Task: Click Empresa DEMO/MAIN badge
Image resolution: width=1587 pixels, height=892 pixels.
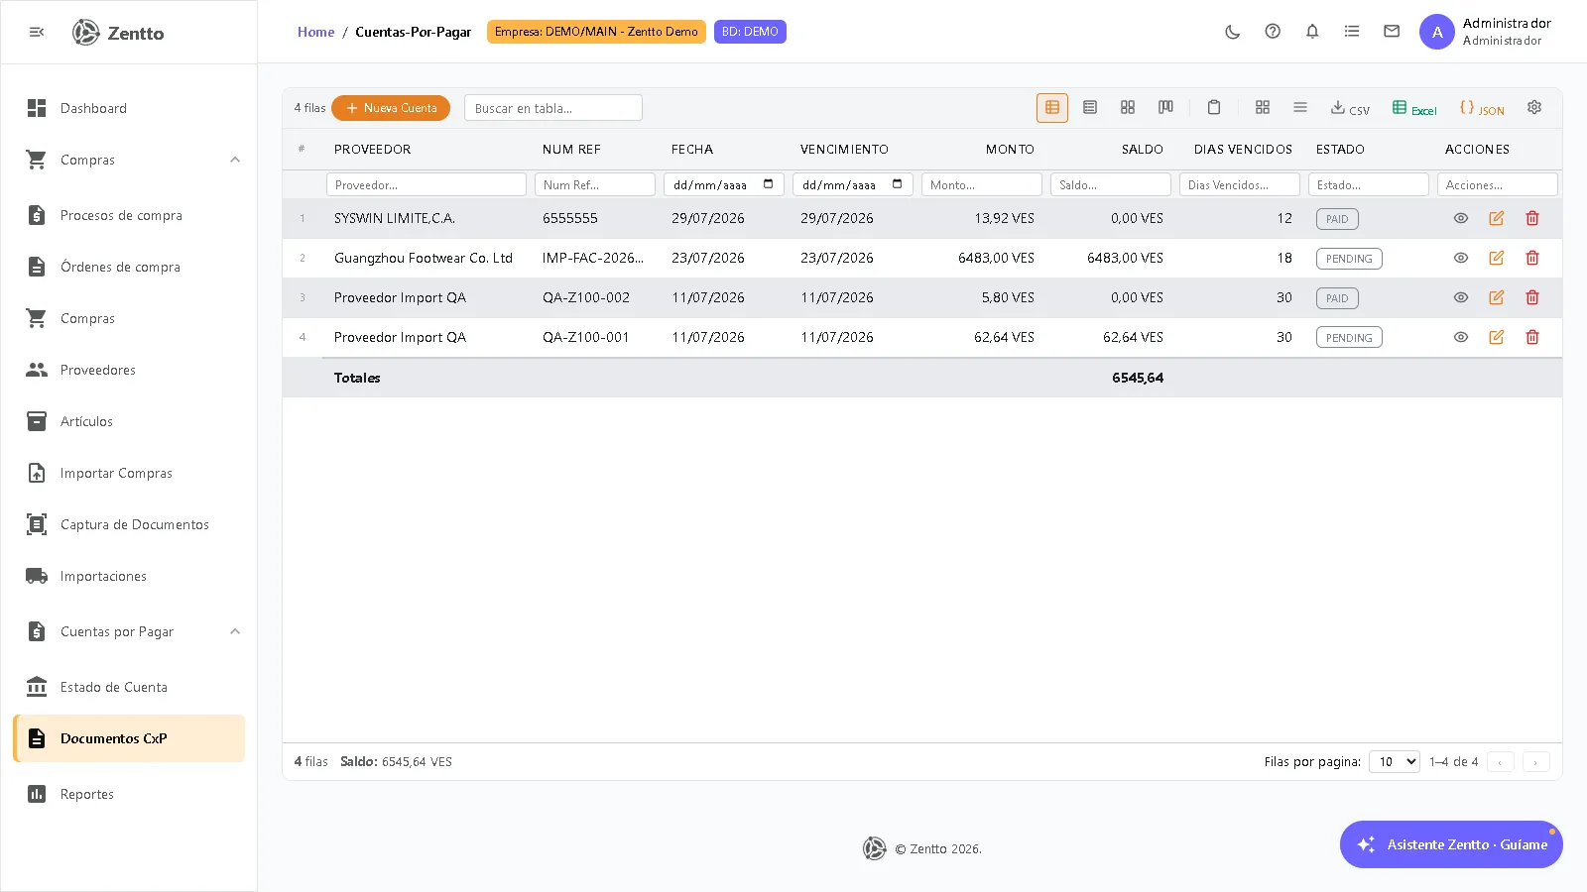Action: (x=596, y=32)
